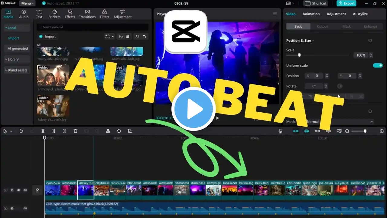This screenshot has width=387, height=218.
Task: Select Import under Local in sidebar
Action: click(x=14, y=38)
